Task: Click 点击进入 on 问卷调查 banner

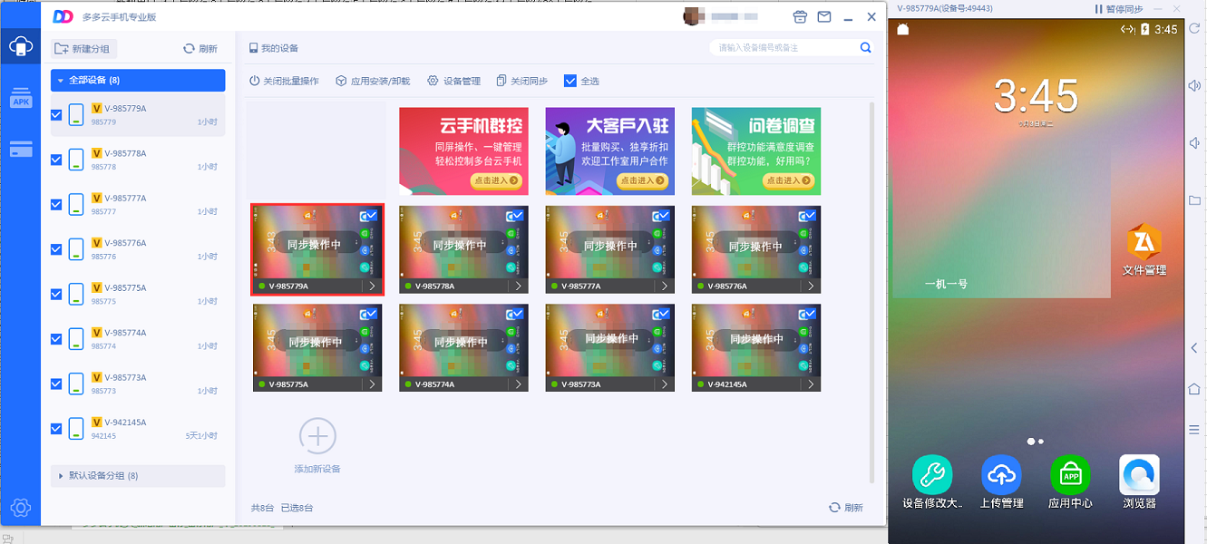Action: pos(789,180)
